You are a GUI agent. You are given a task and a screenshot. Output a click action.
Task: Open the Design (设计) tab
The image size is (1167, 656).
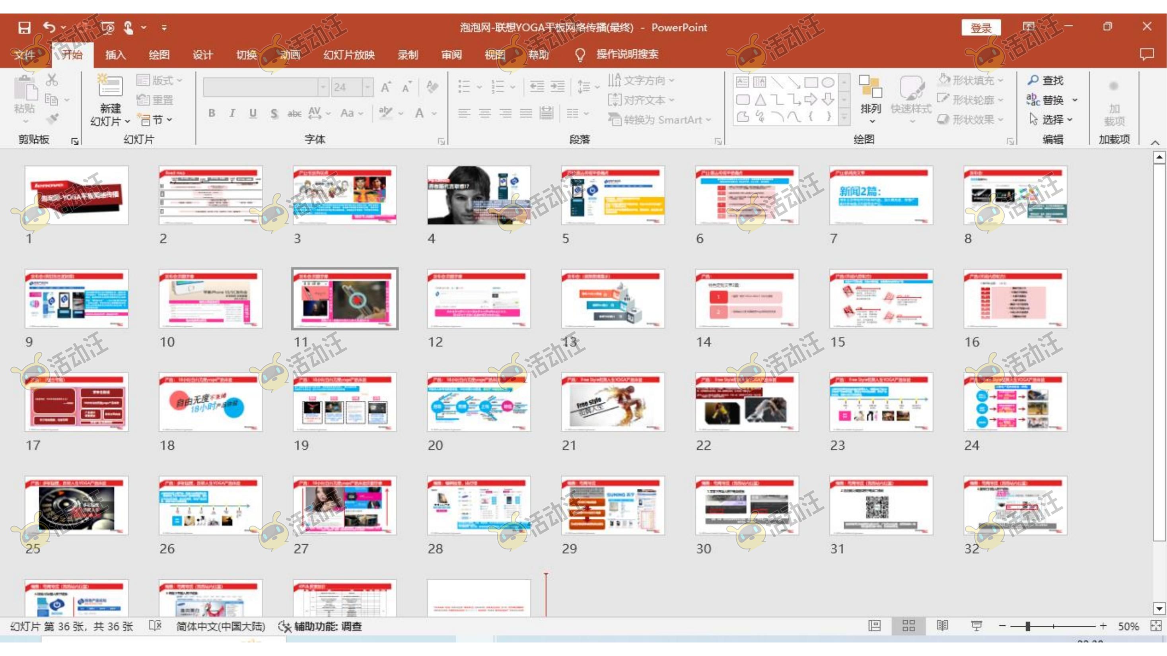[202, 55]
